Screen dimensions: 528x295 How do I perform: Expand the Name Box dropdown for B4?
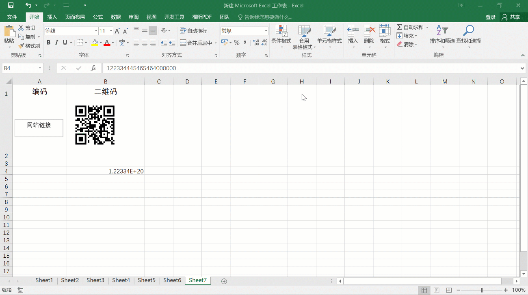[40, 68]
